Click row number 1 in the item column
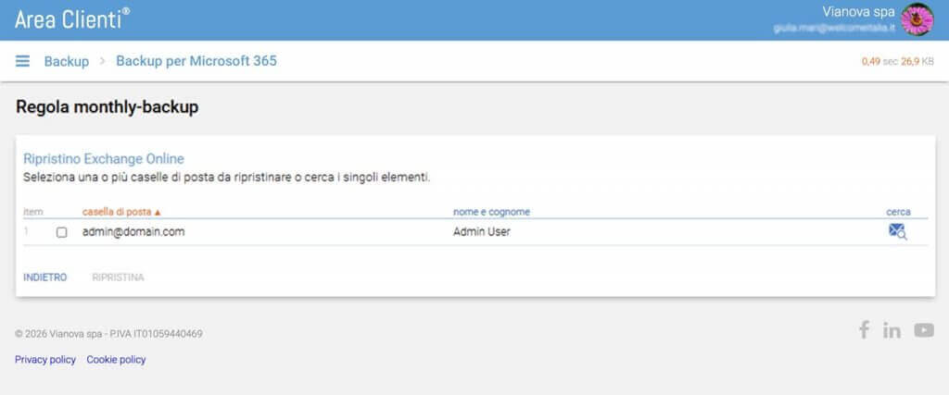The width and height of the screenshot is (949, 395). [x=26, y=231]
